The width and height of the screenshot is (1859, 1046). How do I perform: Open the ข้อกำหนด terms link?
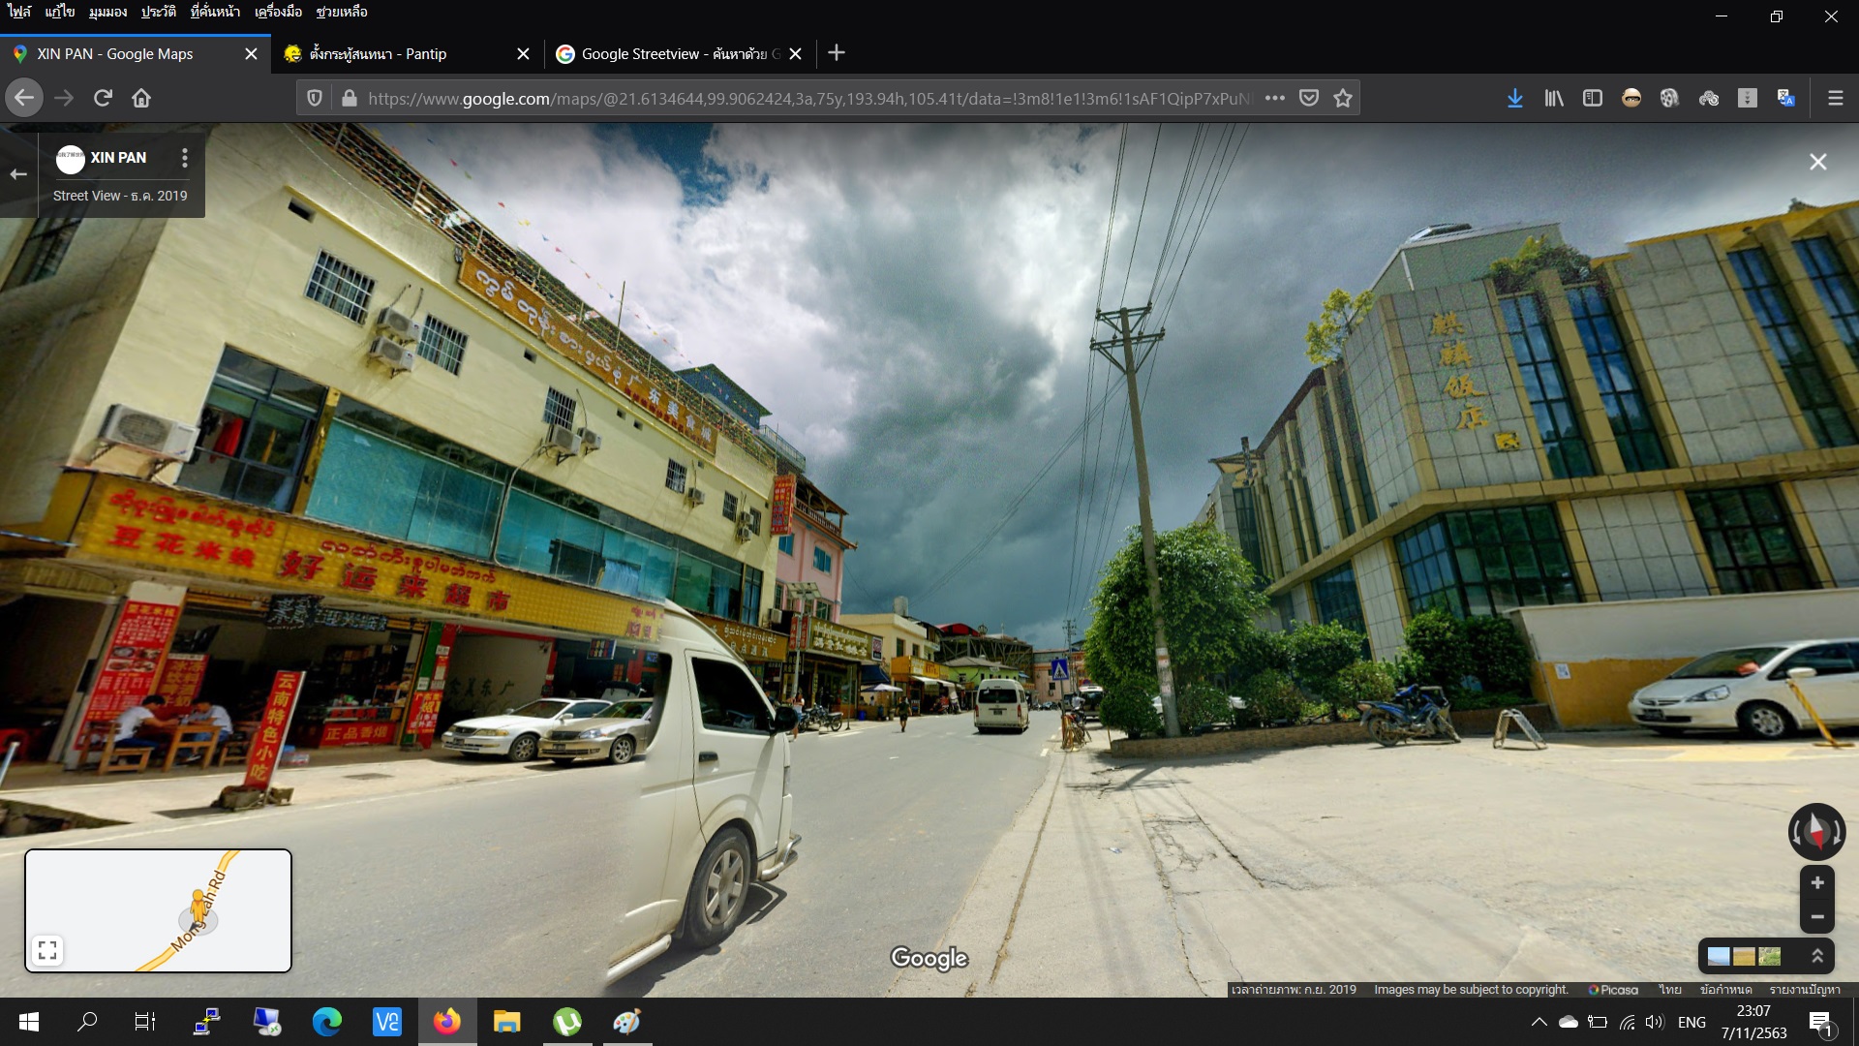click(1725, 990)
